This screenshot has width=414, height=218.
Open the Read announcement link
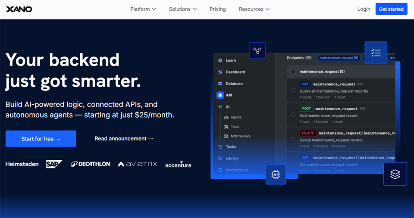124,139
